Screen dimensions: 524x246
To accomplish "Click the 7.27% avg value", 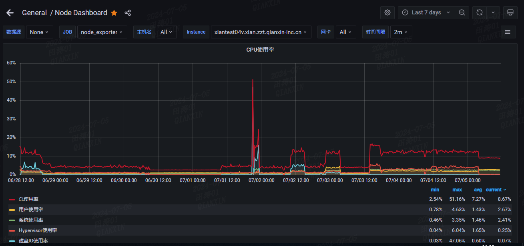I will click(x=478, y=199).
